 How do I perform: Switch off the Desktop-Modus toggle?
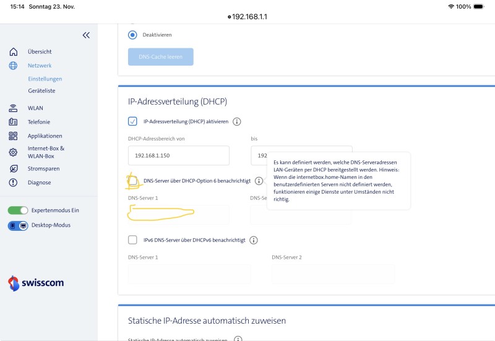point(18,225)
